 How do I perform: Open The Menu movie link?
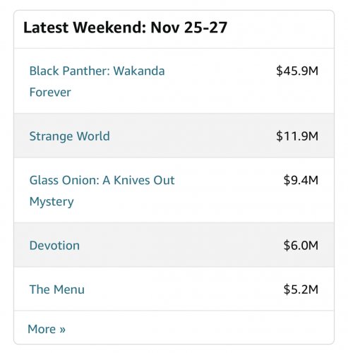tap(57, 289)
